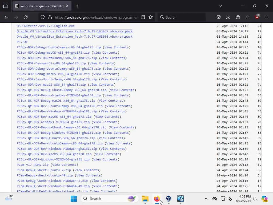Download the P3.EXE file

pos(22,42)
